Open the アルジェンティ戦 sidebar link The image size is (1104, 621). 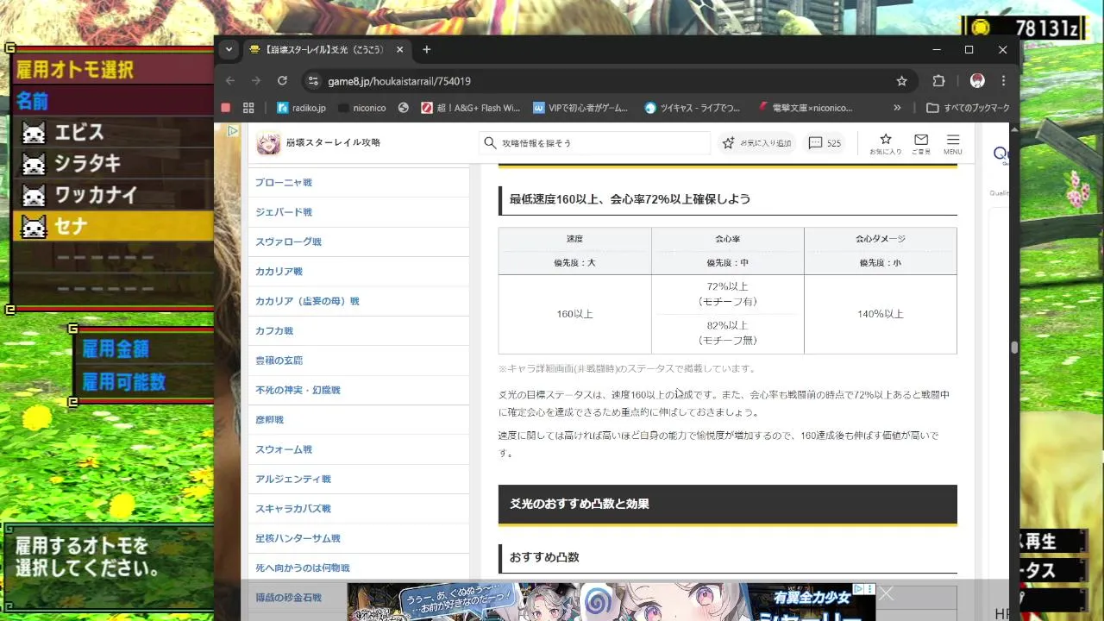pyautogui.click(x=293, y=479)
